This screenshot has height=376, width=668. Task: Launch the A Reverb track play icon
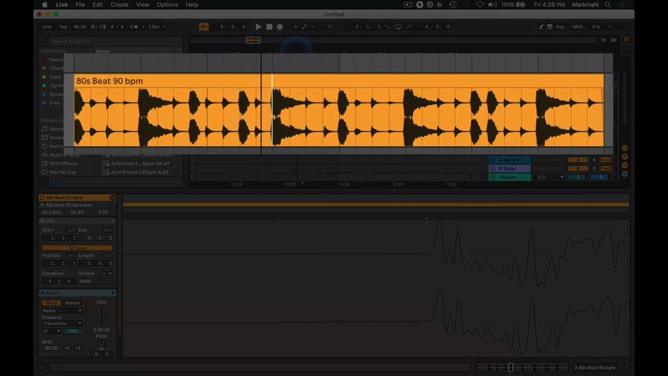tap(493, 160)
